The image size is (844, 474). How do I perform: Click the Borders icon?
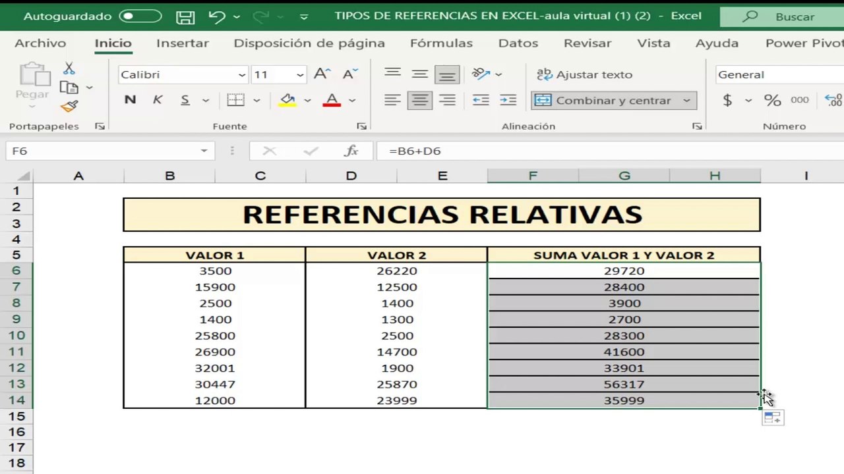235,100
